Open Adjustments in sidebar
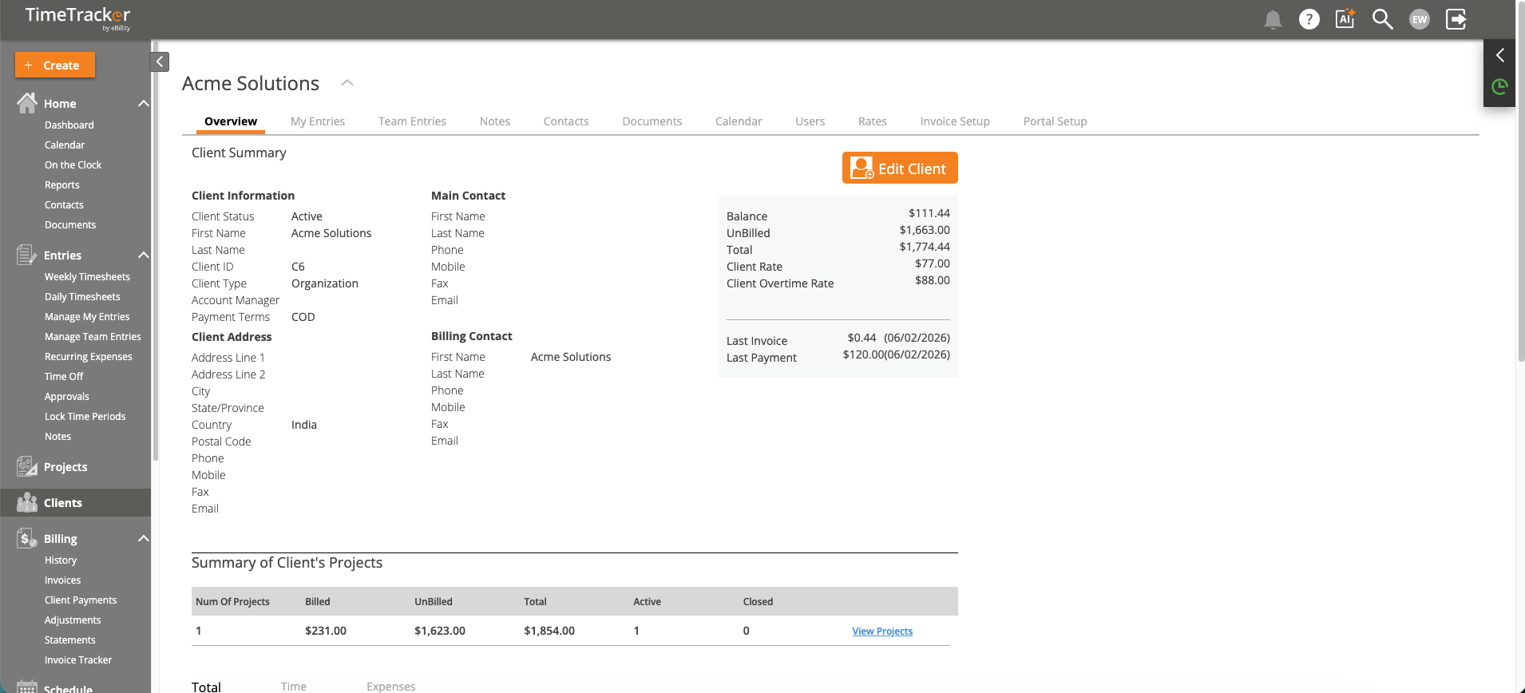The width and height of the screenshot is (1525, 693). tap(73, 620)
